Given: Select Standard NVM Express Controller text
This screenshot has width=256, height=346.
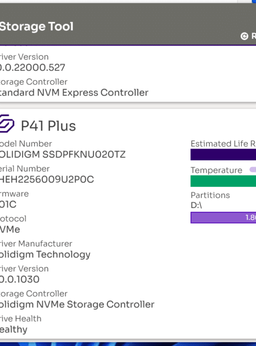Looking at the screenshot, I should pos(74,93).
